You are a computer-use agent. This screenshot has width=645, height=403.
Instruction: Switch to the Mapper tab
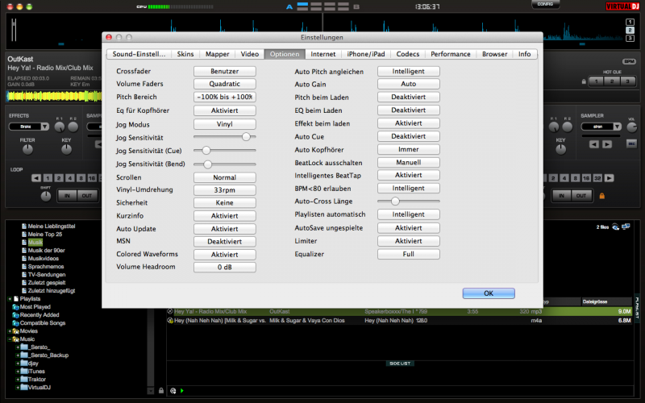(217, 54)
